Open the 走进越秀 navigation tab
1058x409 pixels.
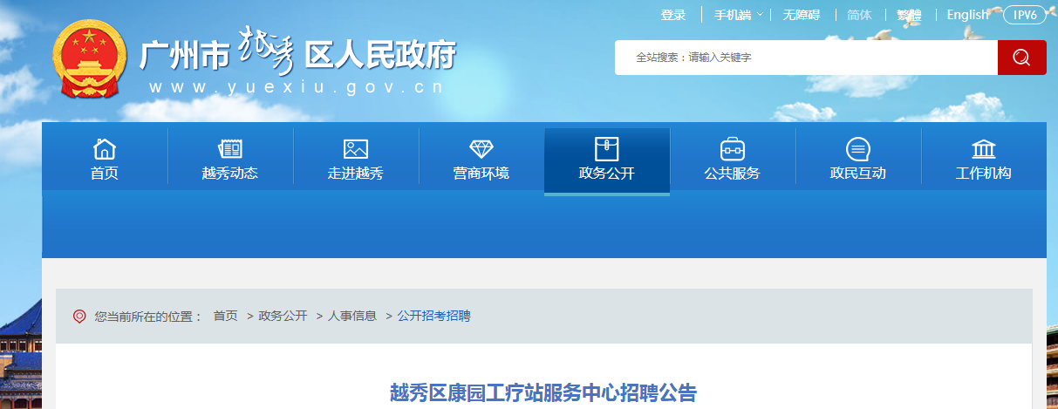[x=356, y=157]
